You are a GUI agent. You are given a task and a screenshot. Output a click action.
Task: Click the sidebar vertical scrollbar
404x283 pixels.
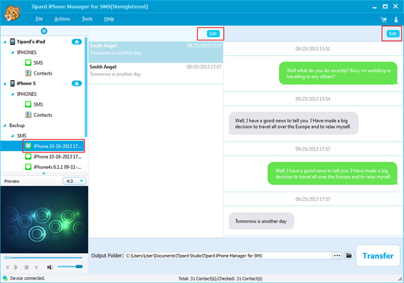click(x=86, y=87)
